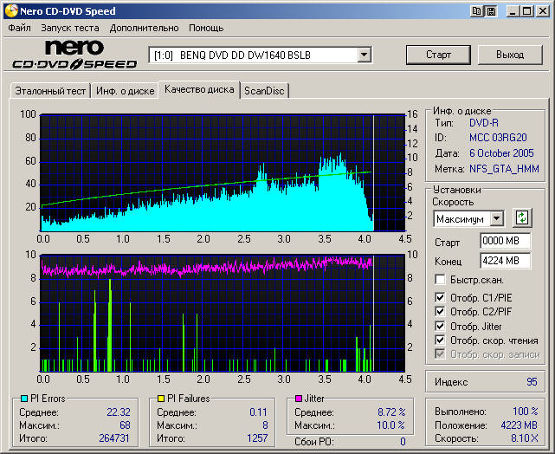
Task: Switch to the Эталонный тест tab
Action: coord(48,90)
